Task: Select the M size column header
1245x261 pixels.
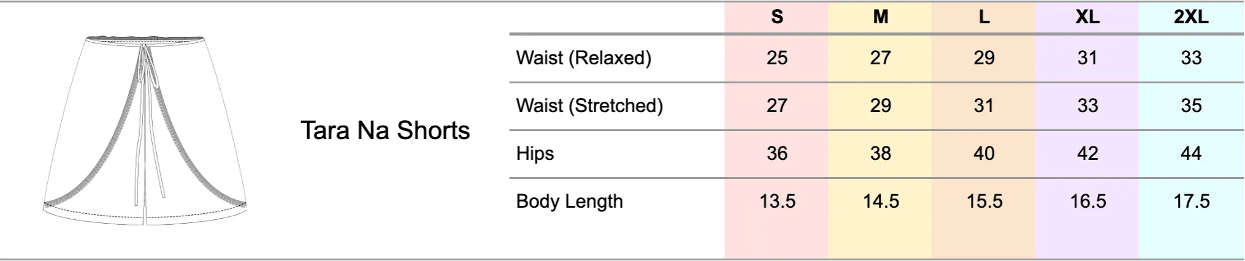Action: (x=880, y=17)
